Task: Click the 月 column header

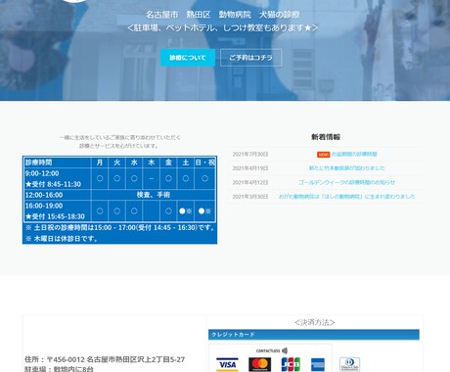Action: (x=100, y=163)
